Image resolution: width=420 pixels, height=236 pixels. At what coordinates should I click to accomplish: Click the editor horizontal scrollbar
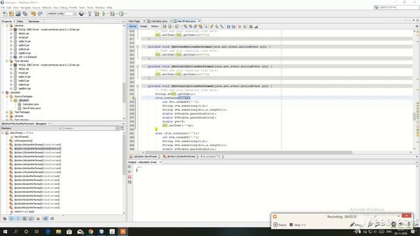[248, 153]
